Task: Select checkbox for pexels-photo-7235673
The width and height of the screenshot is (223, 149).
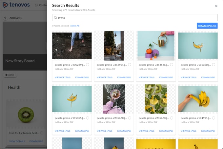Action: pyautogui.click(x=172, y=118)
